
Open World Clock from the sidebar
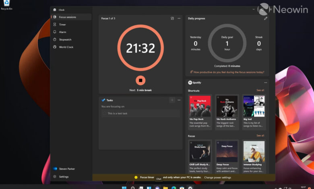coord(71,47)
